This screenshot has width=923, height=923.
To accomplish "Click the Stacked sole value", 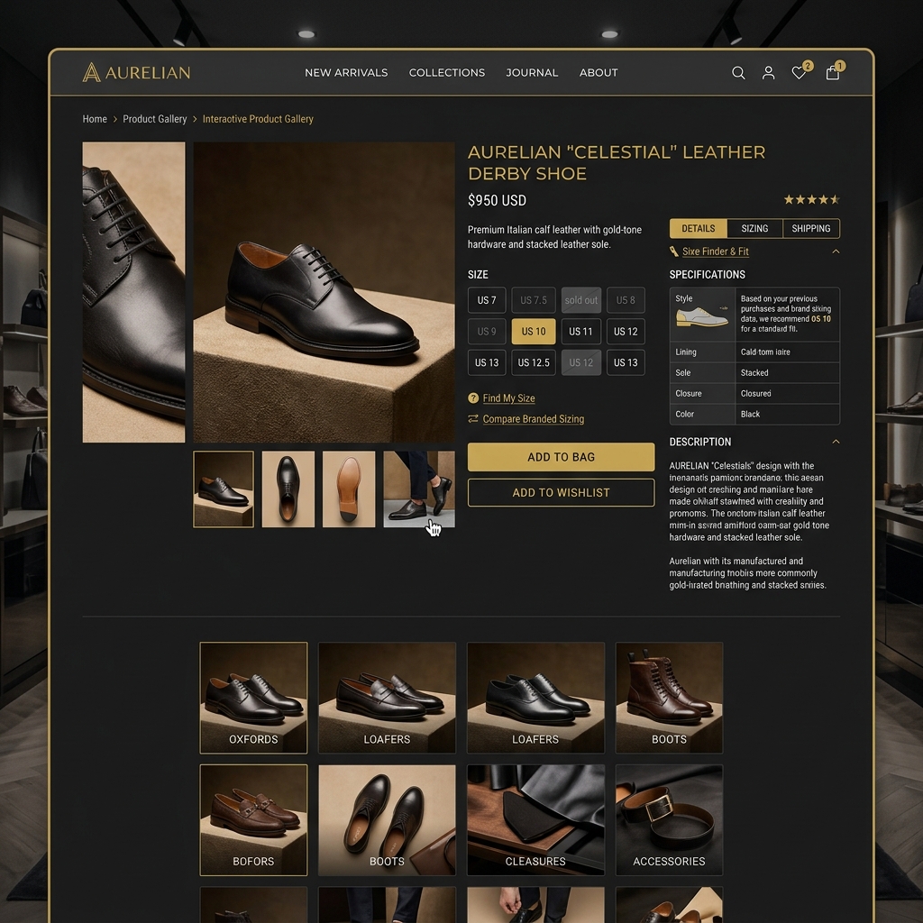I will [754, 372].
